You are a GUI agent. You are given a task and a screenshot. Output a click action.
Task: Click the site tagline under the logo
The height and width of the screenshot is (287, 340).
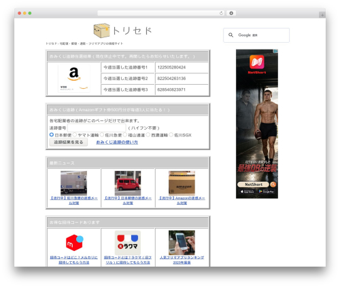84,43
